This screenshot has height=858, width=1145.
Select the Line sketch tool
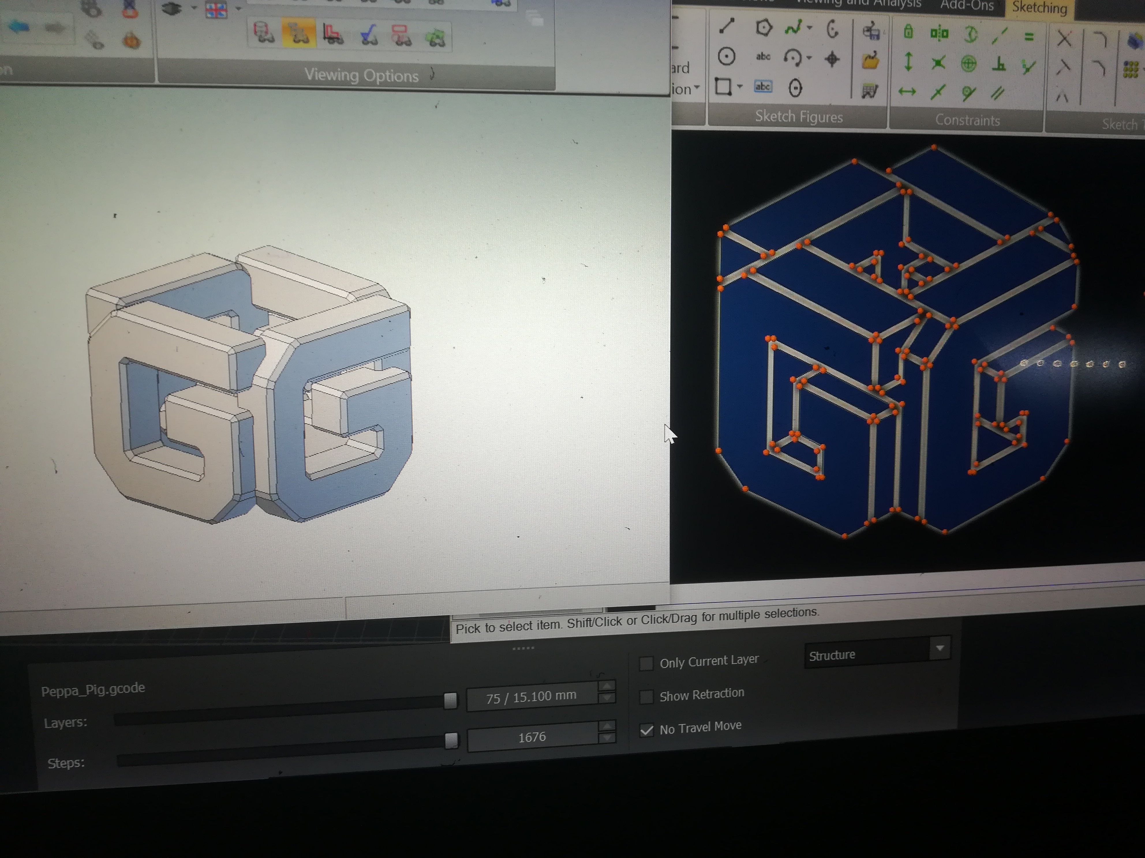tap(727, 26)
